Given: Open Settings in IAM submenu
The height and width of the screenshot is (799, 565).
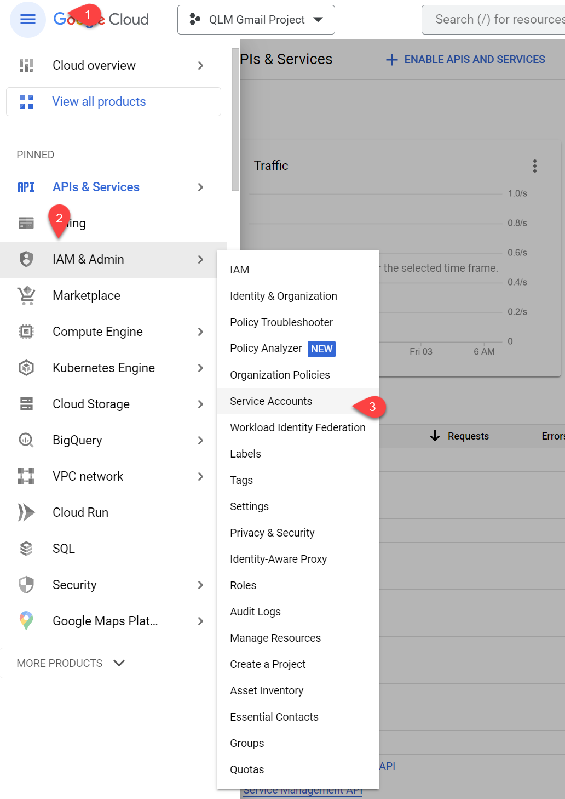Looking at the screenshot, I should pos(298,506).
